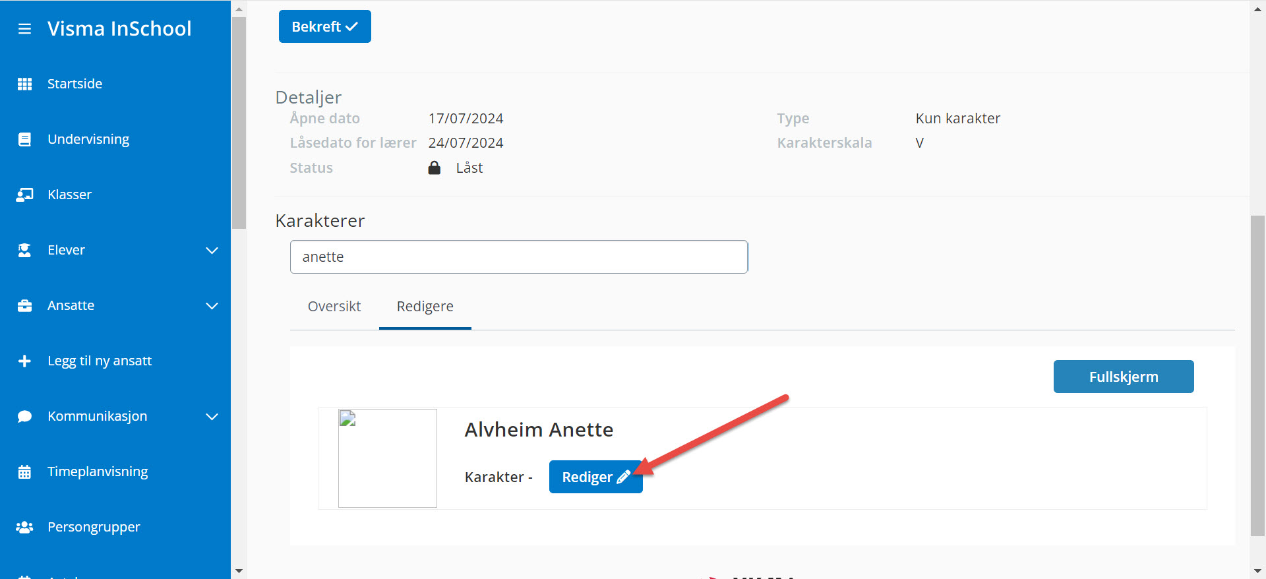Click Alvheim Anette's profile photo thumbnail
The height and width of the screenshot is (579, 1266).
388,458
